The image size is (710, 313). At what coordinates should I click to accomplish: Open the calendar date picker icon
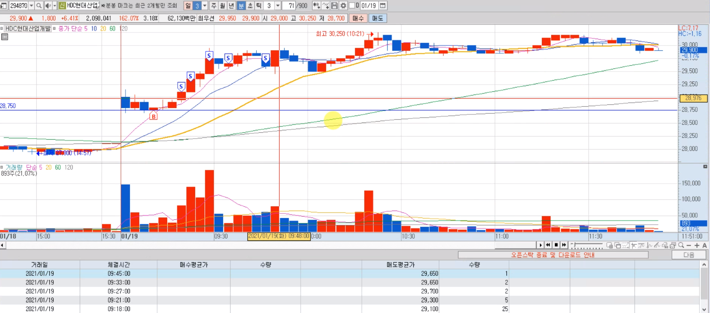[x=382, y=6]
